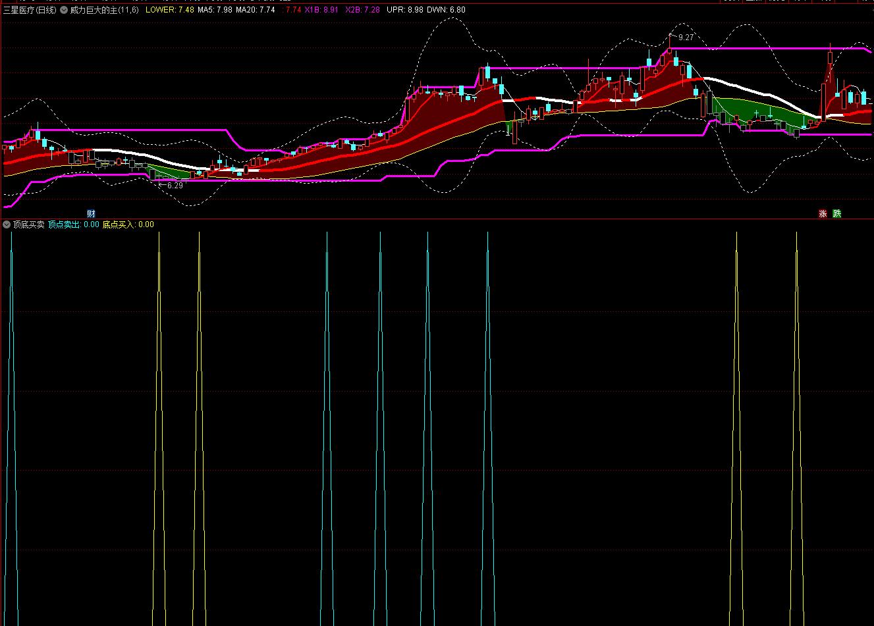Select the X1B: 8.91 magenta value
Image resolution: width=874 pixels, height=626 pixels.
321,10
